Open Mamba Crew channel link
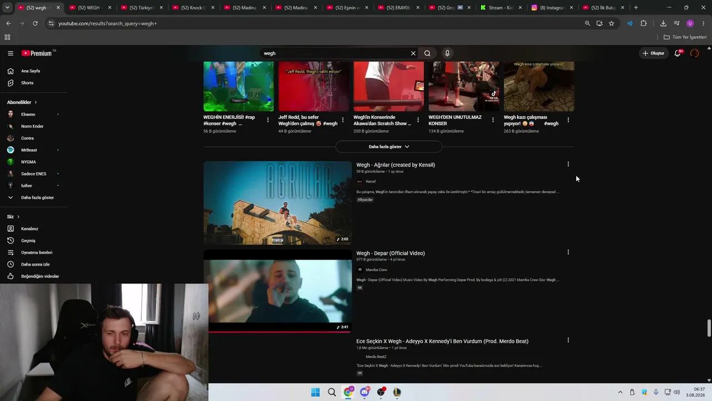Screen dimensions: 712x401 pos(377,270)
